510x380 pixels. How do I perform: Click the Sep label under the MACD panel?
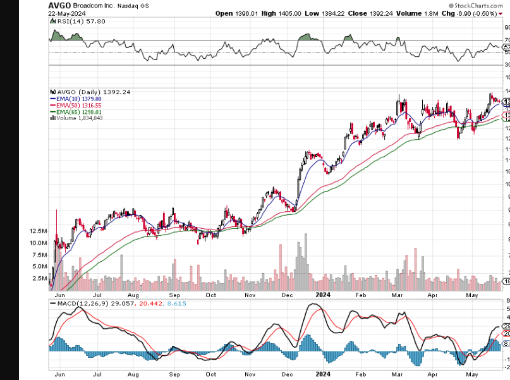[174, 374]
